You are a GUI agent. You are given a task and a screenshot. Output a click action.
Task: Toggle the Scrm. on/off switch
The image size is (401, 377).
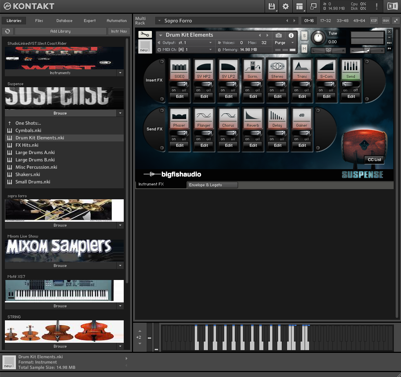(x=253, y=84)
